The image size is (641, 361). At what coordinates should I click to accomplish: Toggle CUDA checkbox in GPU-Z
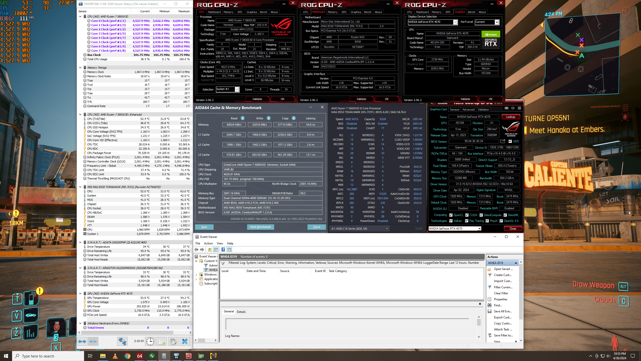coord(467,215)
